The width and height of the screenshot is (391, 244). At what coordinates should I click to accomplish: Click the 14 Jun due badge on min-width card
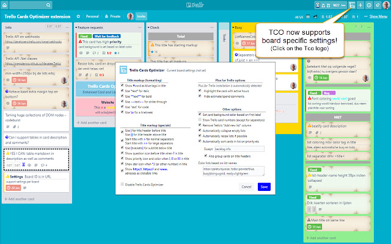pos(19,80)
